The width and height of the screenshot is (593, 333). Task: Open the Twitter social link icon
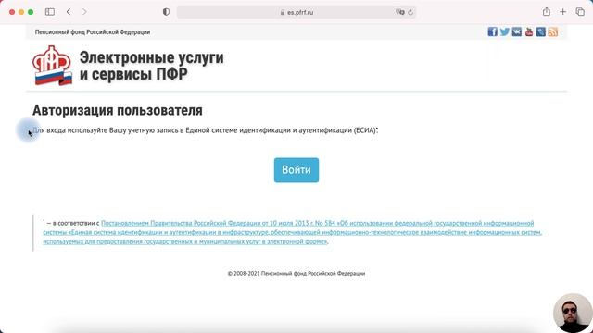click(x=504, y=31)
